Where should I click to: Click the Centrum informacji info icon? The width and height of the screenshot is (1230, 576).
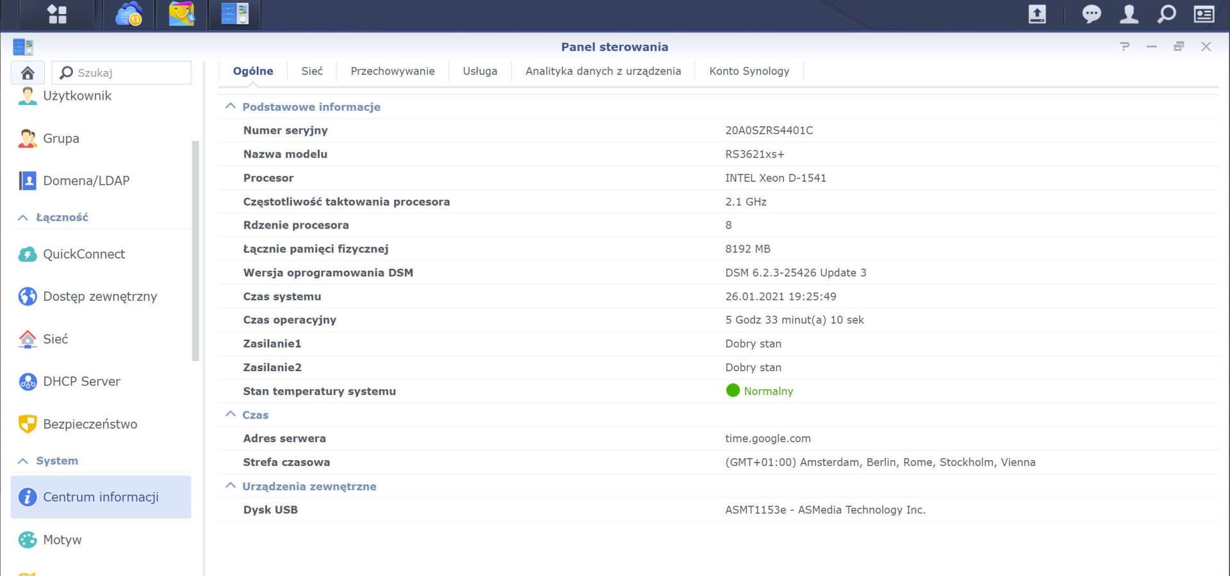(27, 497)
